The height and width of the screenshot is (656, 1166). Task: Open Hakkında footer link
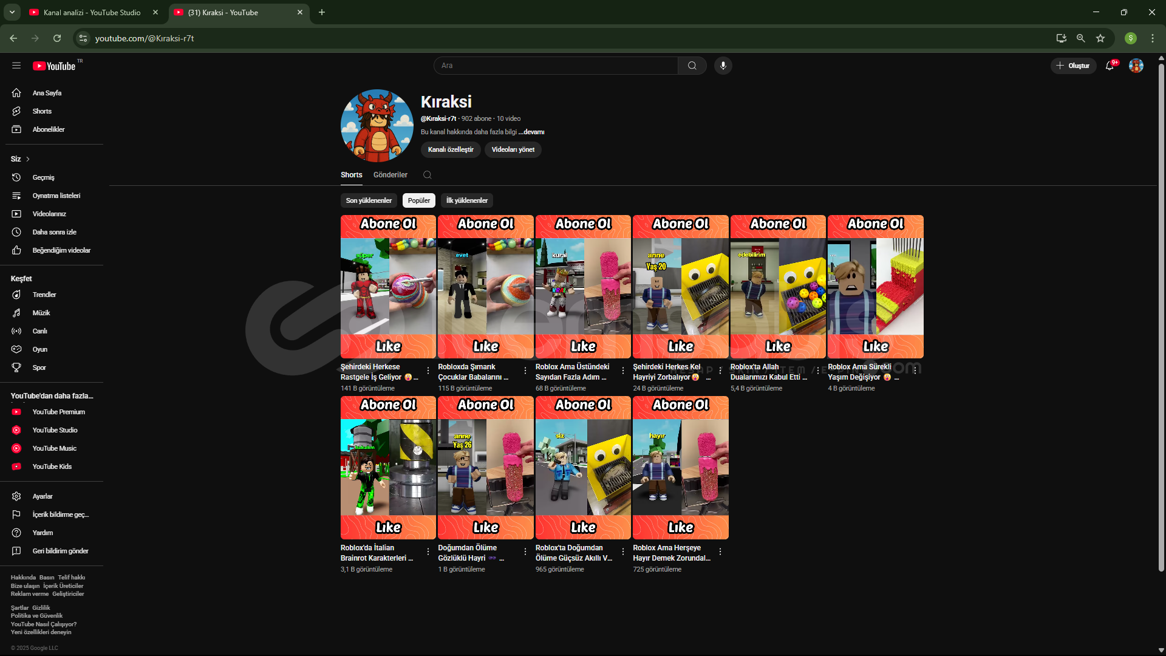(x=23, y=578)
